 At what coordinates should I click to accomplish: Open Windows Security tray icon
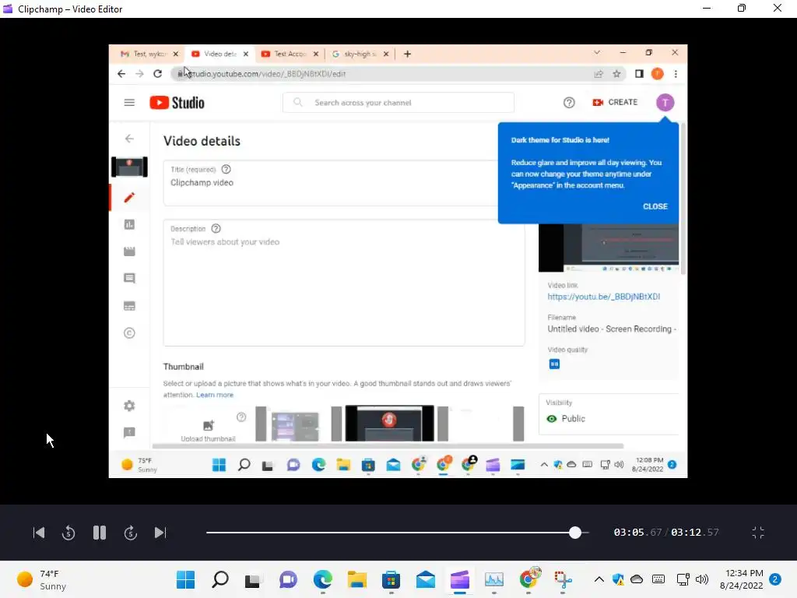coord(618,579)
